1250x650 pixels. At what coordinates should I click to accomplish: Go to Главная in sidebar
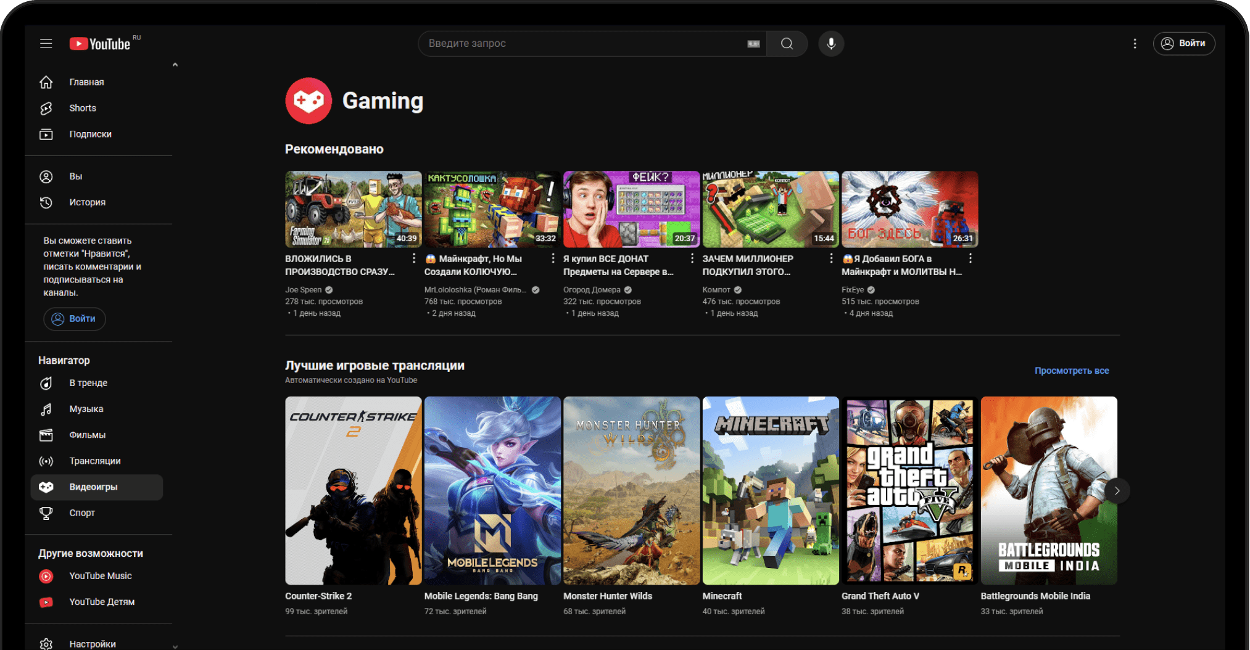[97, 82]
